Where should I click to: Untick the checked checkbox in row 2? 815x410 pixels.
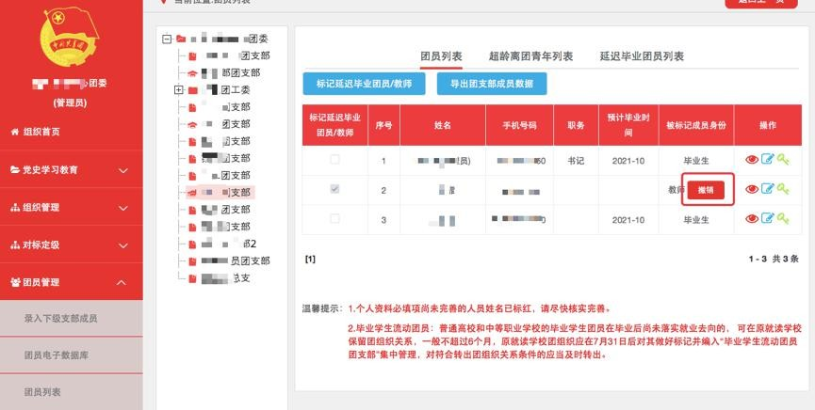pyautogui.click(x=334, y=189)
